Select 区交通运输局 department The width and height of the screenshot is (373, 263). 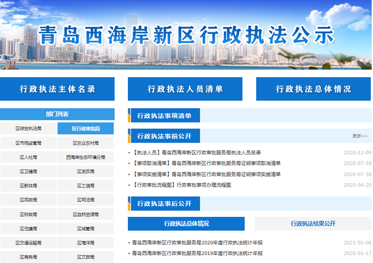click(28, 243)
